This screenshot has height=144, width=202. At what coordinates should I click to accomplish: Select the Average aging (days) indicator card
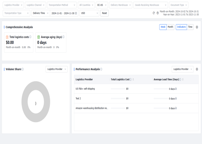[x=51, y=42]
